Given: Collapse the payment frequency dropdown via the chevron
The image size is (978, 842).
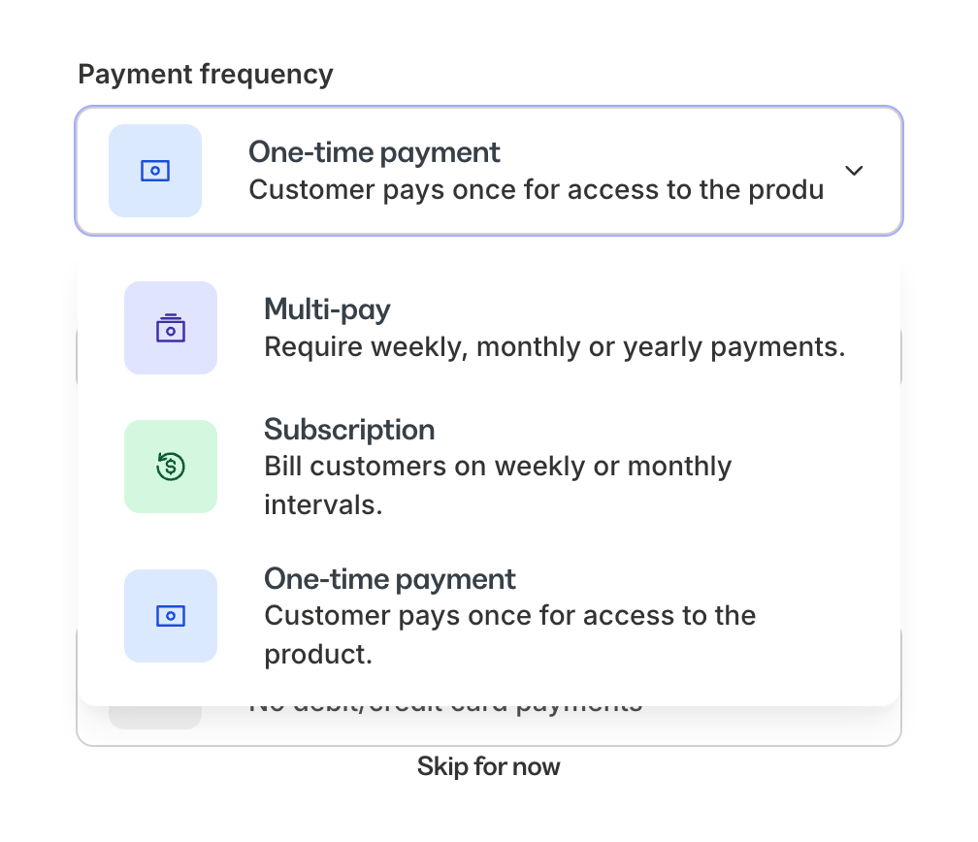Looking at the screenshot, I should pos(855,171).
